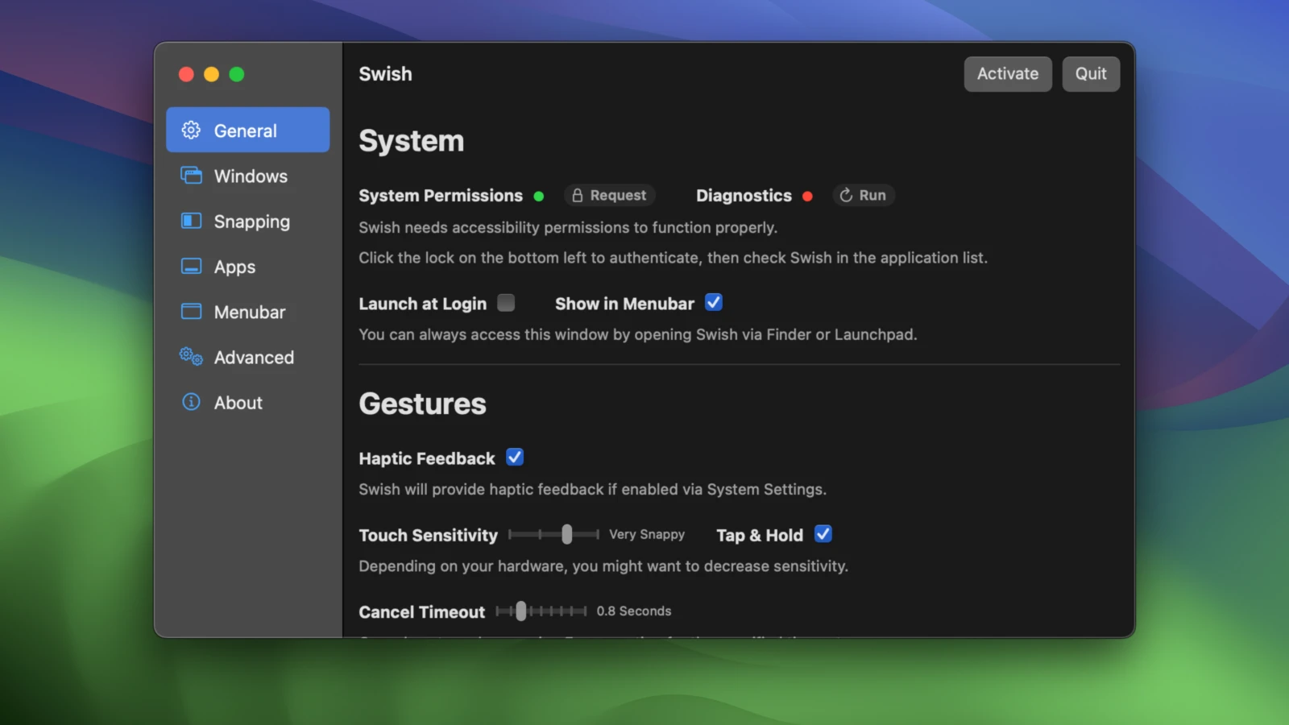Uncheck the Show in Menubar checkbox
The image size is (1289, 725).
click(714, 303)
